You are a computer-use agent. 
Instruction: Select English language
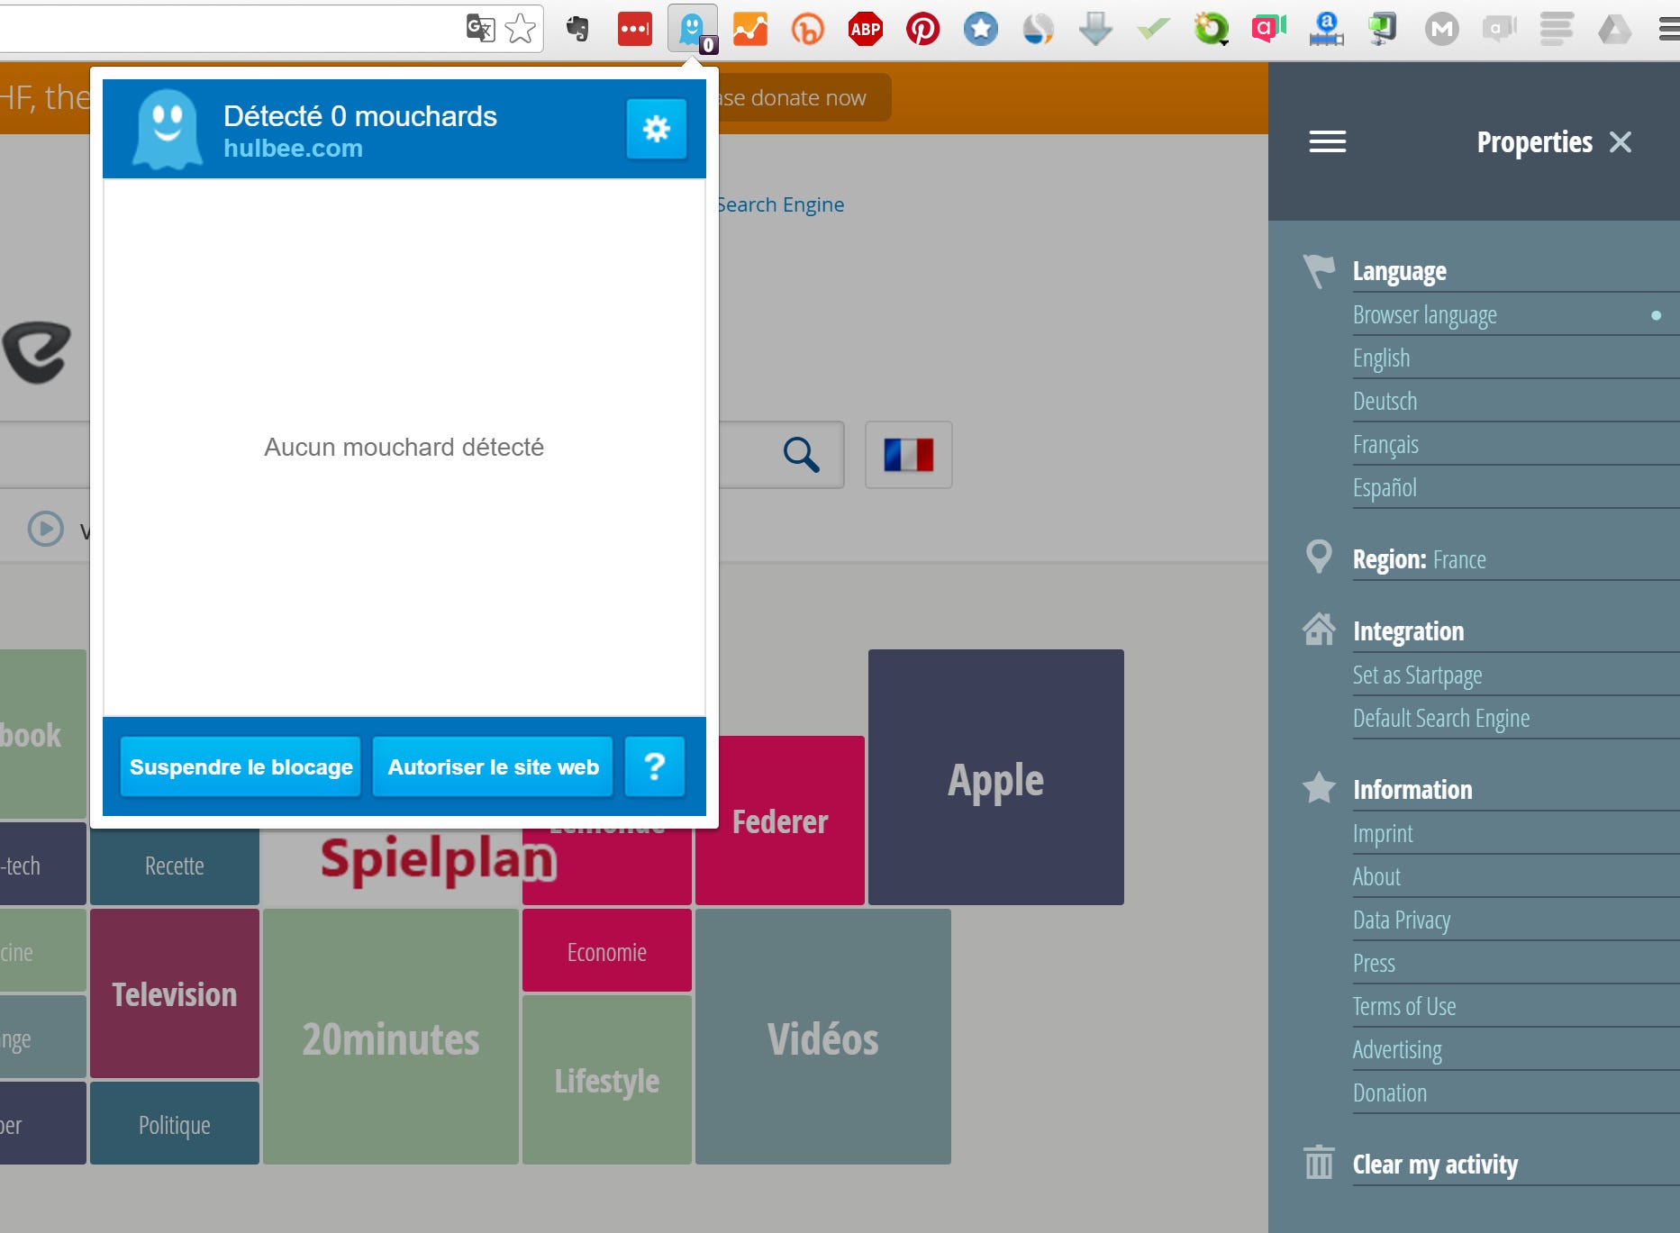pos(1516,358)
